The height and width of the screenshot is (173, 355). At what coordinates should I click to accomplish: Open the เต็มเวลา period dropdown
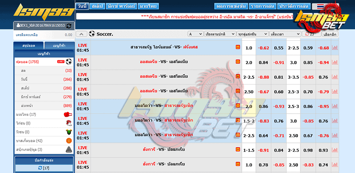tap(285, 34)
